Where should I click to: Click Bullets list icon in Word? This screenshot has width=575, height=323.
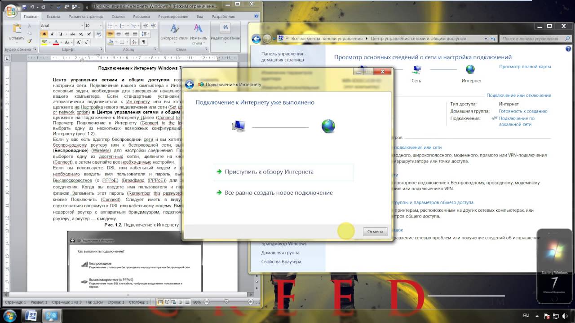click(x=111, y=26)
